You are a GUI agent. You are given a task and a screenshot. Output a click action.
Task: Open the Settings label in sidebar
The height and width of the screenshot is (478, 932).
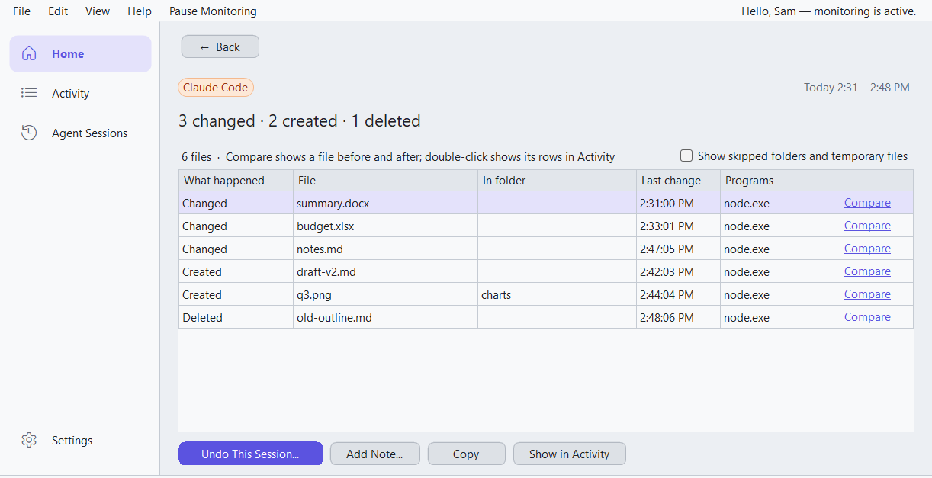(72, 440)
